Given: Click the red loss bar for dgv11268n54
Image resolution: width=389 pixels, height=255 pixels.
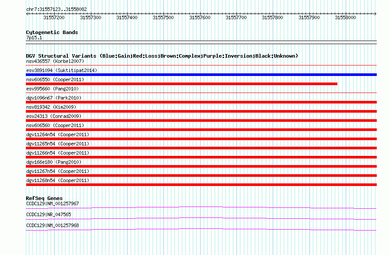Looking at the screenshot, I should point(201,185).
